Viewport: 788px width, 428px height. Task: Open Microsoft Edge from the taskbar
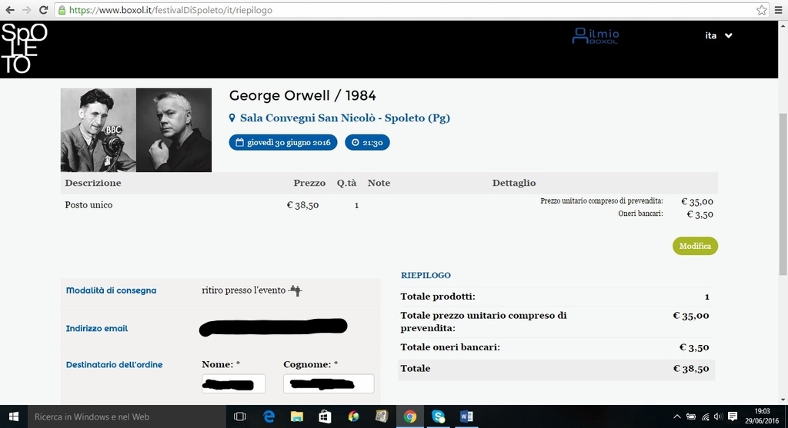tap(269, 416)
